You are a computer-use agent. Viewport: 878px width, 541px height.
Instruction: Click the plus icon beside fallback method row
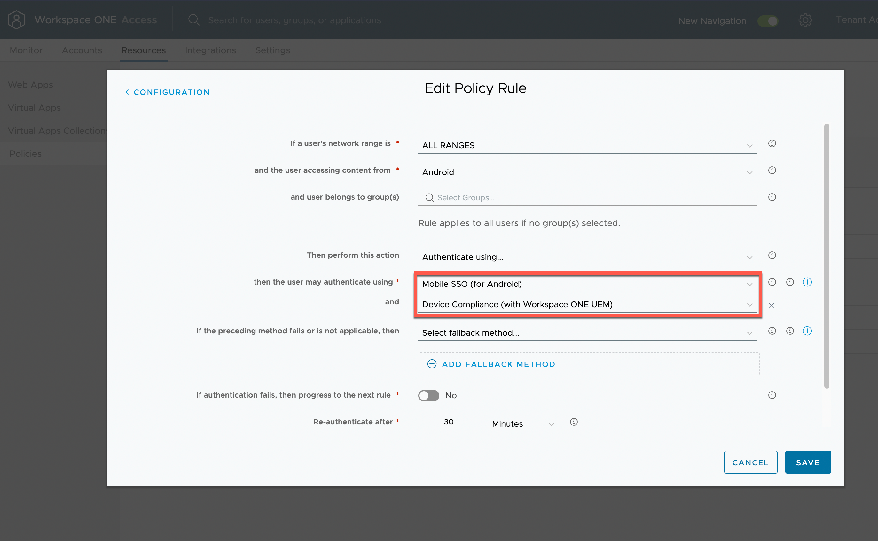pyautogui.click(x=807, y=331)
